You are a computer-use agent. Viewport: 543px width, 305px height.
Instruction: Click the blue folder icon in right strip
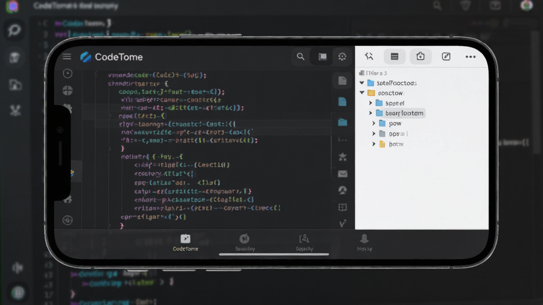coord(343,122)
